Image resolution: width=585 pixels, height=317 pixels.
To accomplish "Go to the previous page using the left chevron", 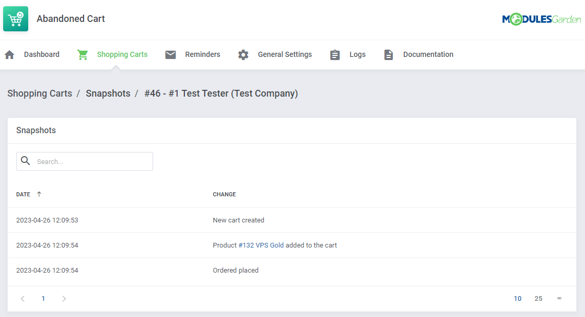I will [23, 299].
